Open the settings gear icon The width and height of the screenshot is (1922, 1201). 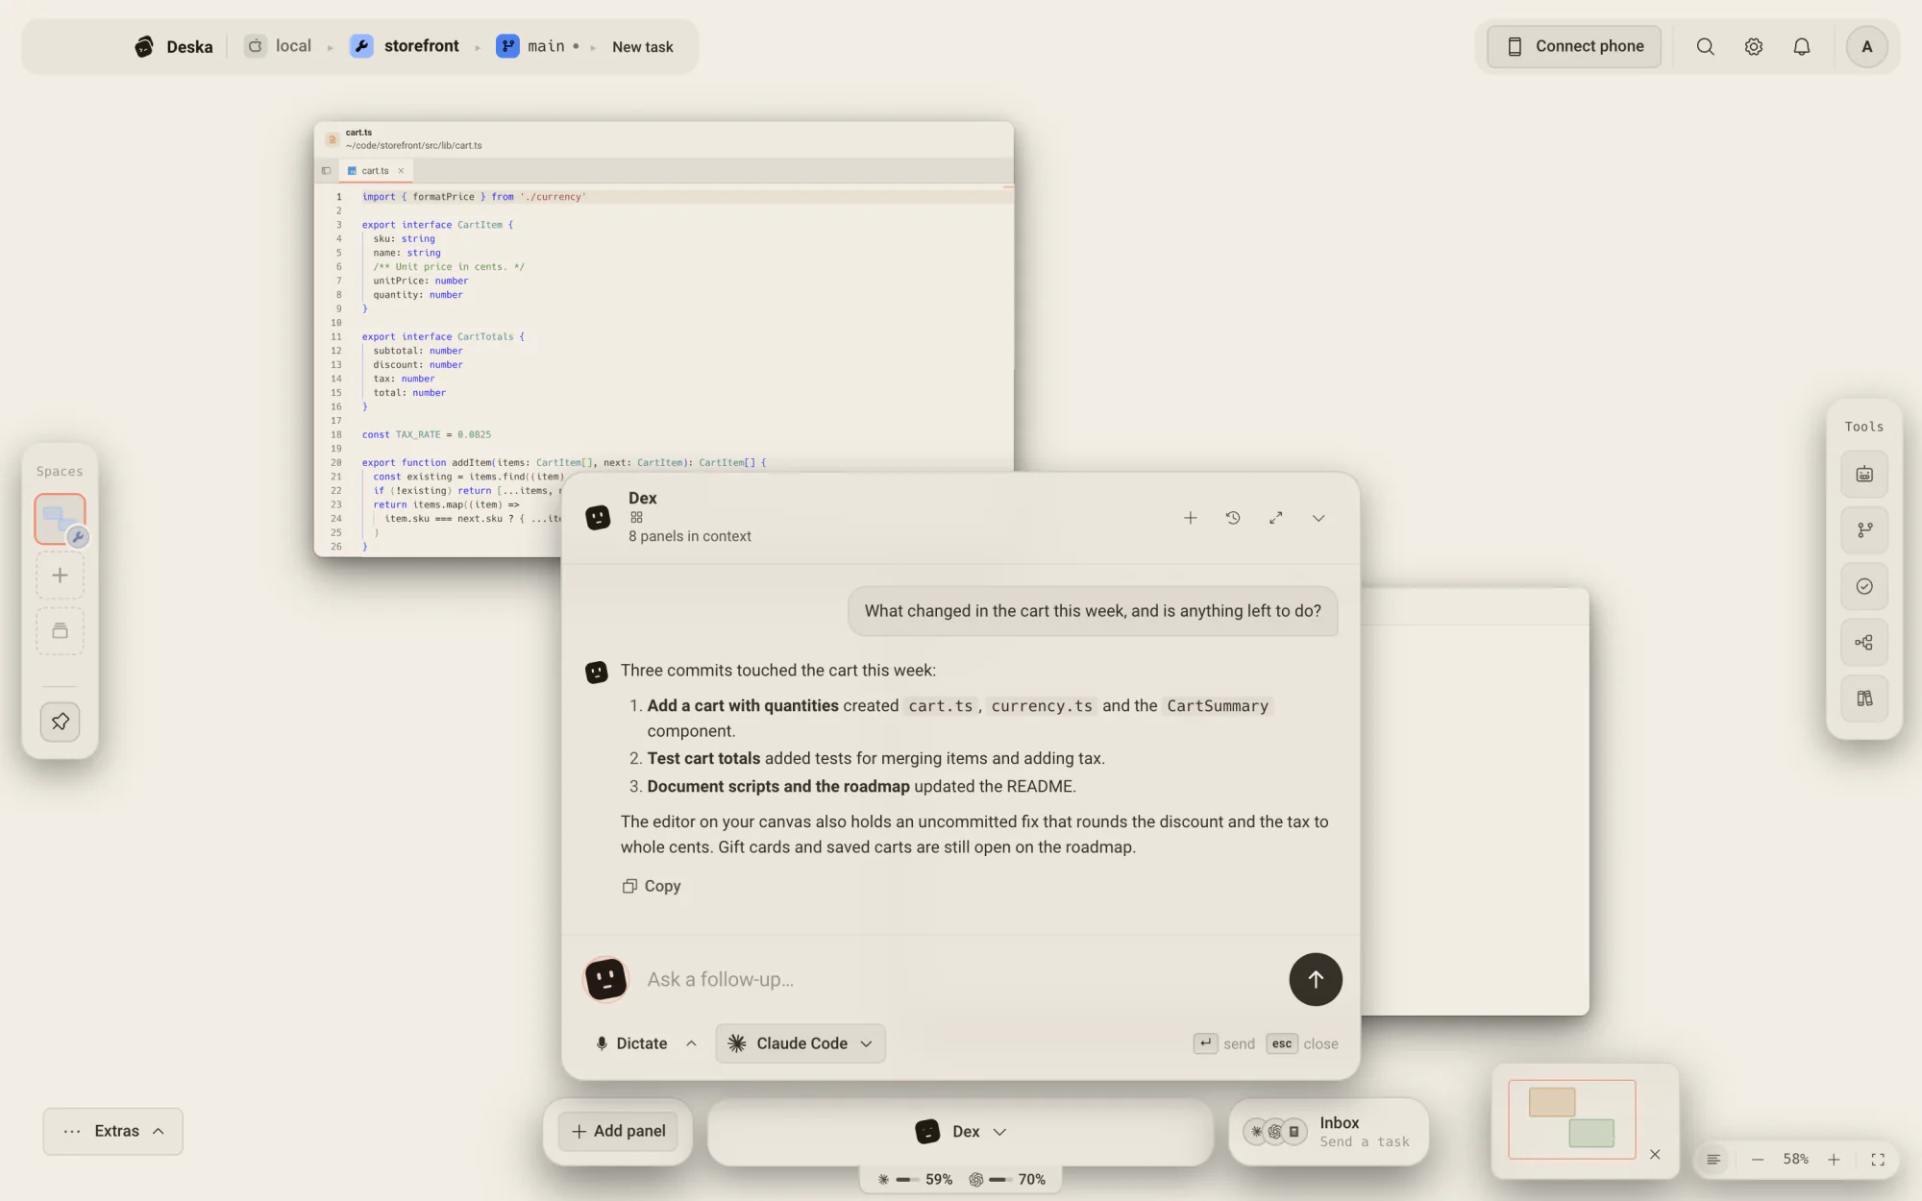[1754, 46]
